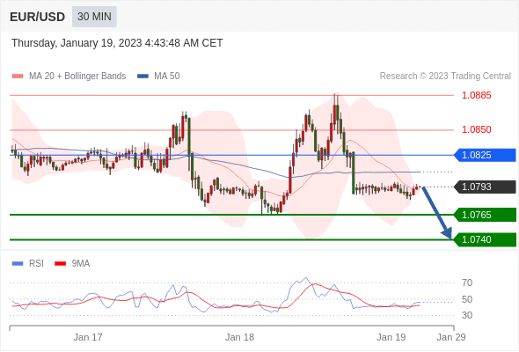Viewport: 519px width, 352px height.
Task: Select the 1.0740 green support tag
Action: tap(485, 239)
